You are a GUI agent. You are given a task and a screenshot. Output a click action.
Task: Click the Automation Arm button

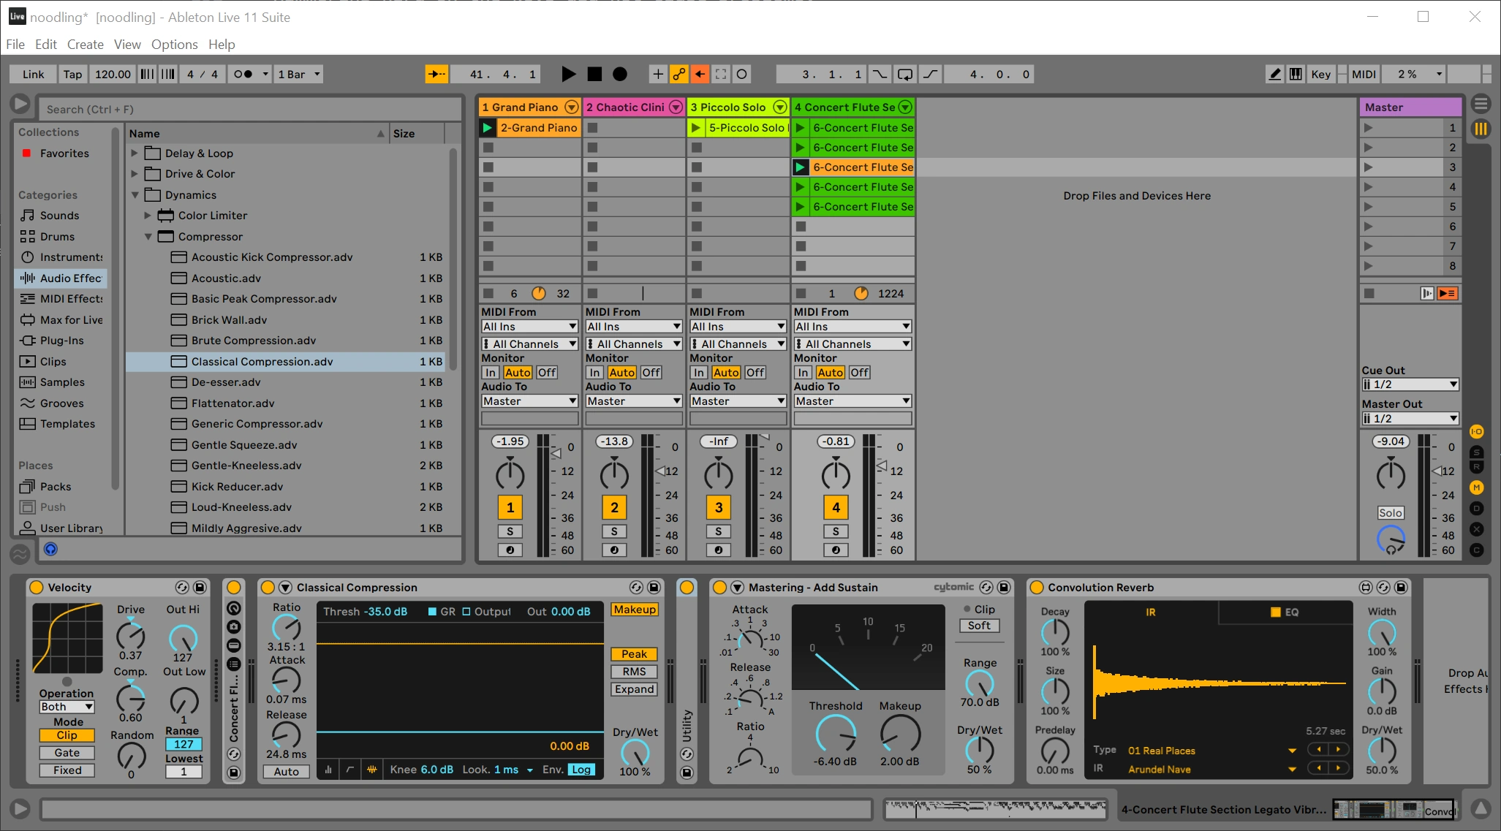pyautogui.click(x=679, y=74)
